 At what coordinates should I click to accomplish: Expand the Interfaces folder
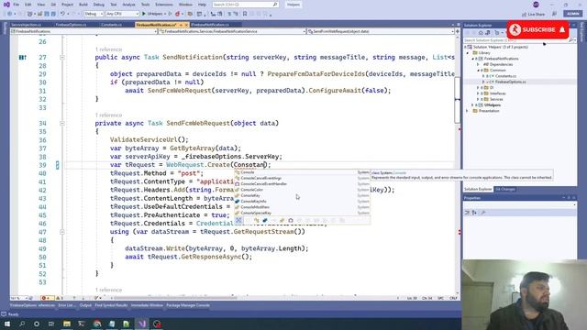478,93
